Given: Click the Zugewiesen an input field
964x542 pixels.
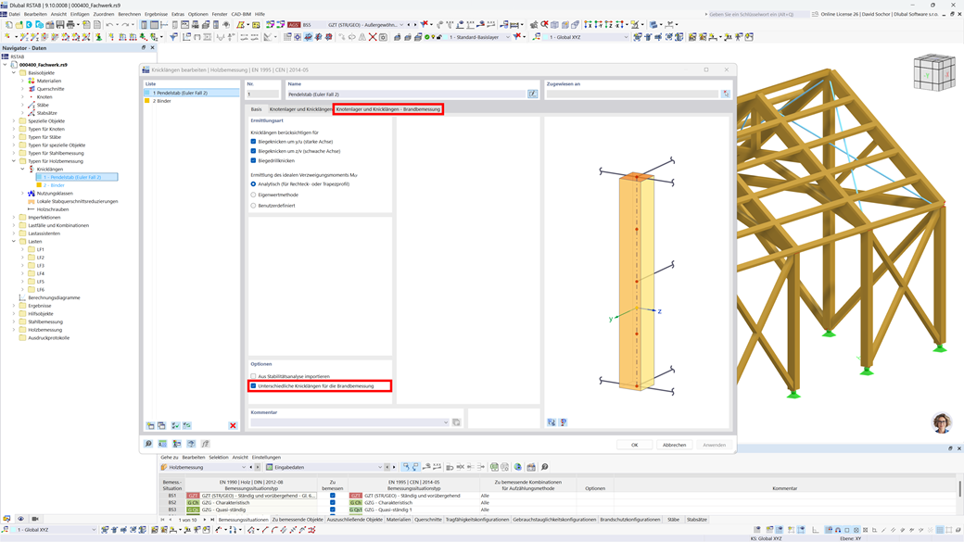Looking at the screenshot, I should coord(632,94).
